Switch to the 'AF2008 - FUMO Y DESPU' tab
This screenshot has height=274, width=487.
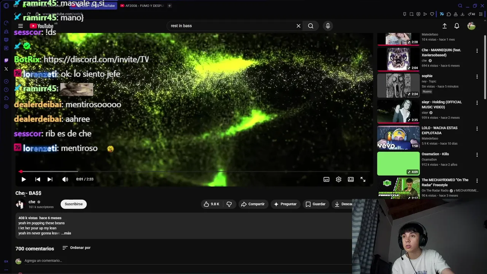pyautogui.click(x=142, y=6)
